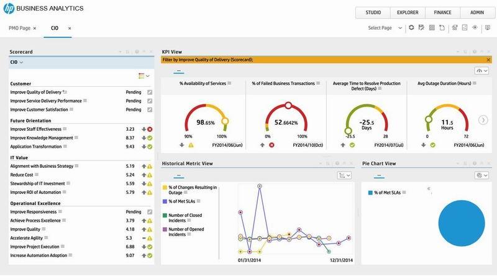Click green check icon under Average Time to Resolve gauge

(352, 145)
